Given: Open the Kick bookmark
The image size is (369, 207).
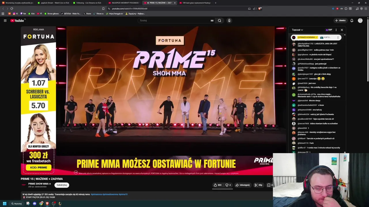Looking at the screenshot, I should pyautogui.click(x=31, y=14).
